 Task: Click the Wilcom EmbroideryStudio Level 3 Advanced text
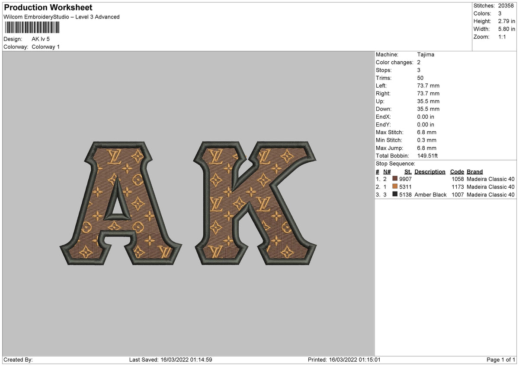61,17
